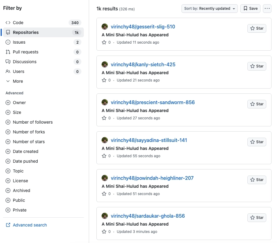Open the Advanced search link
The height and width of the screenshot is (243, 277).
[30, 225]
